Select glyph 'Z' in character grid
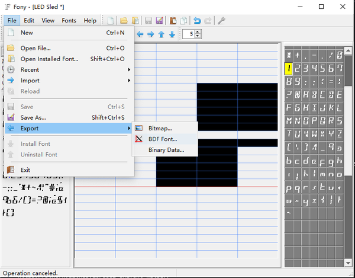The image size is (355, 278). click(x=339, y=134)
